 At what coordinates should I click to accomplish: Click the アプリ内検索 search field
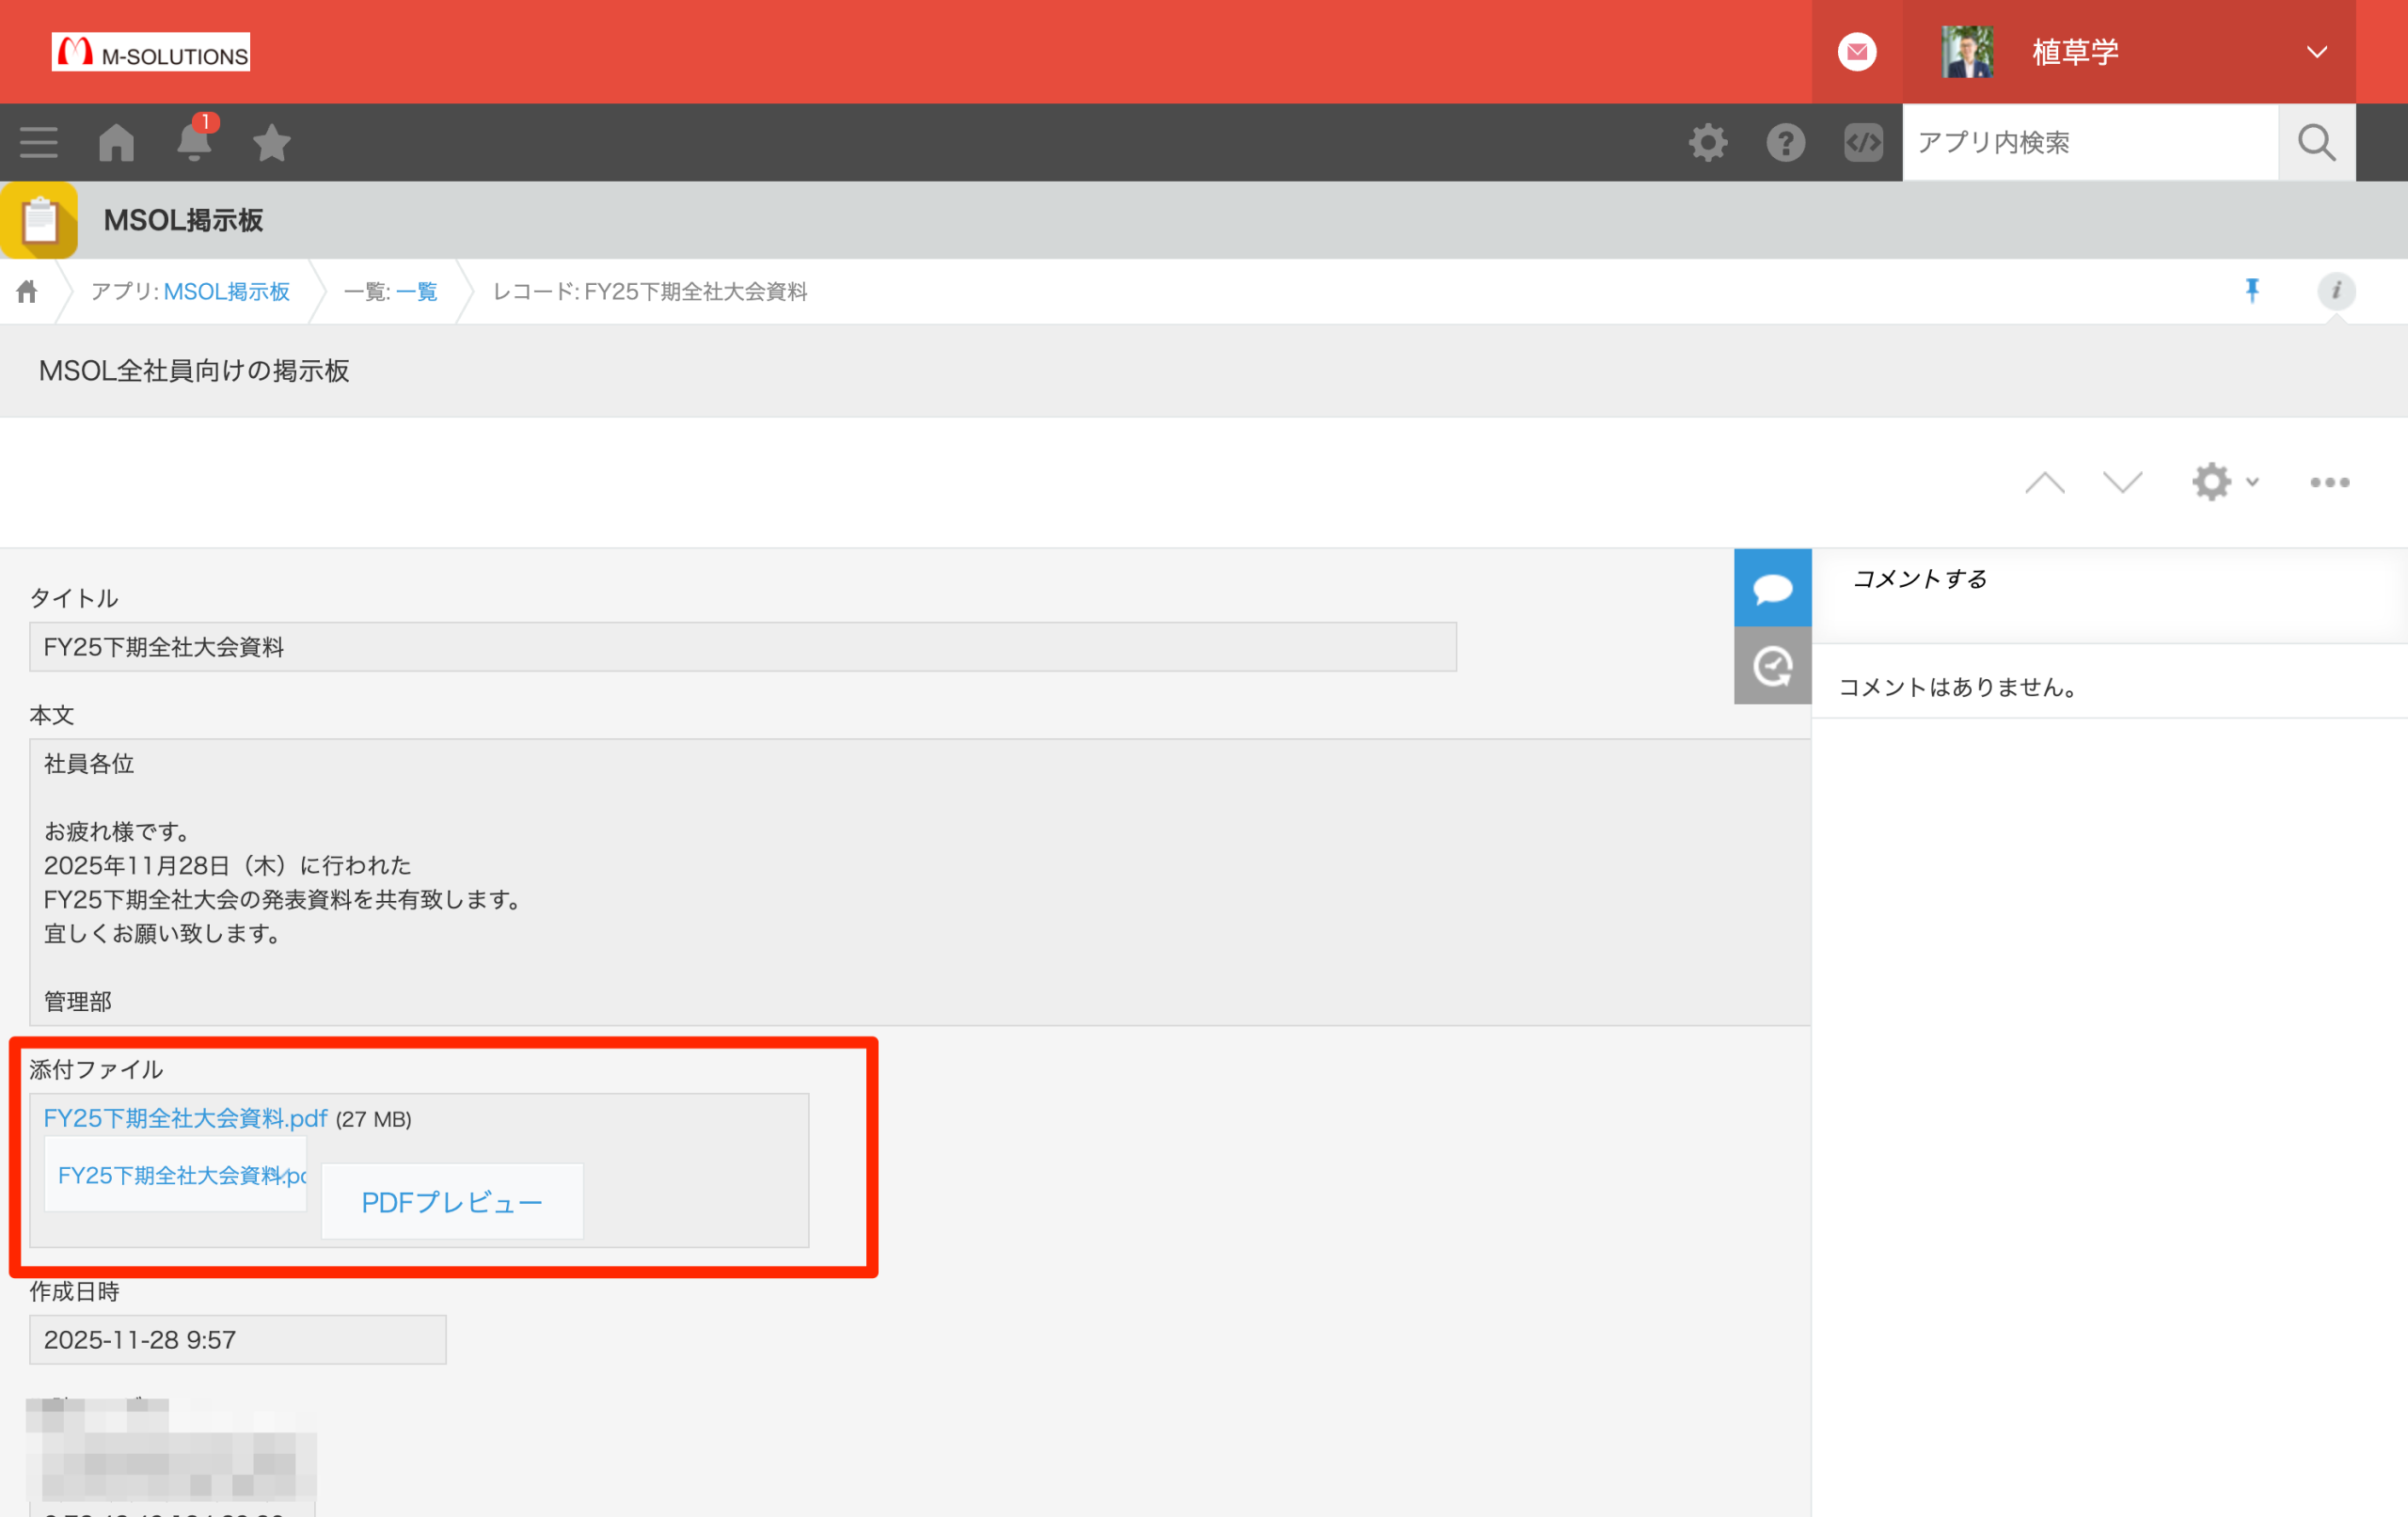[x=2090, y=142]
